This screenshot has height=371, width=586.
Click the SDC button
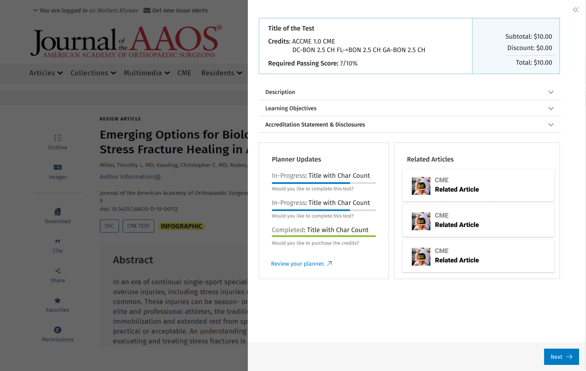click(109, 226)
